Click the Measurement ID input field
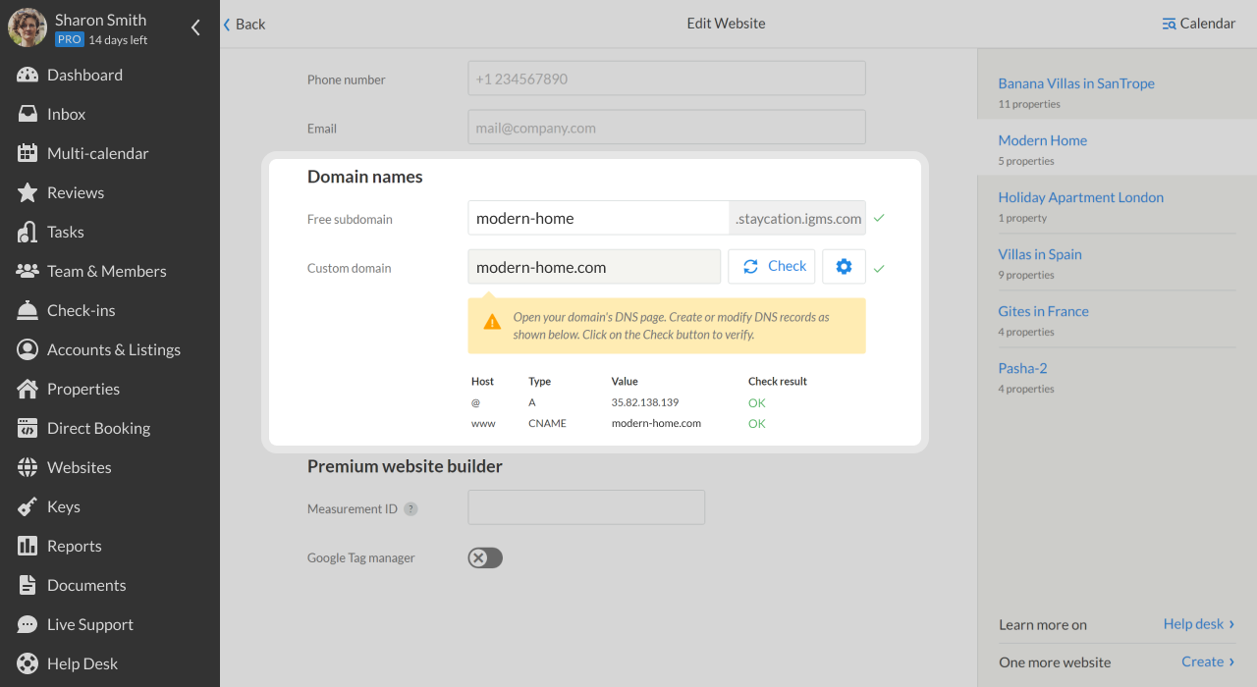 point(586,507)
